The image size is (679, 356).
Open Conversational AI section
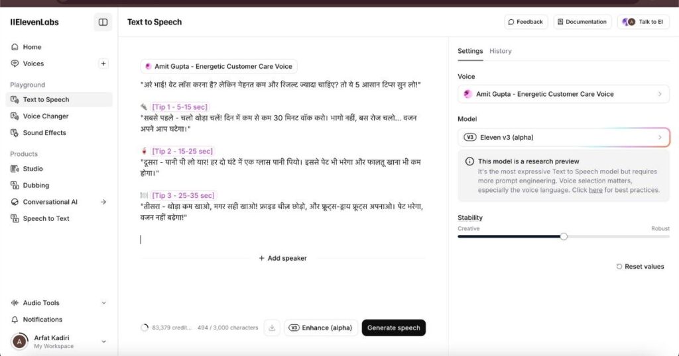pyautogui.click(x=50, y=202)
